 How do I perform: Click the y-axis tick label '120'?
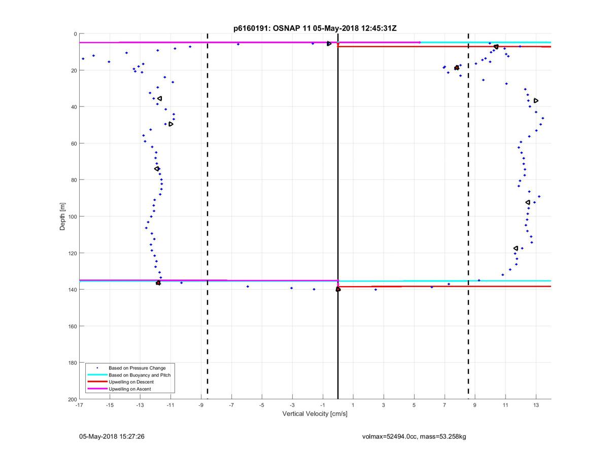point(72,253)
